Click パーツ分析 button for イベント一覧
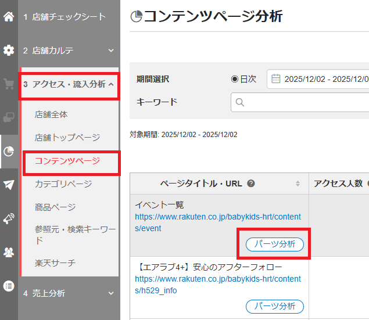The height and width of the screenshot is (320, 369). 274,245
